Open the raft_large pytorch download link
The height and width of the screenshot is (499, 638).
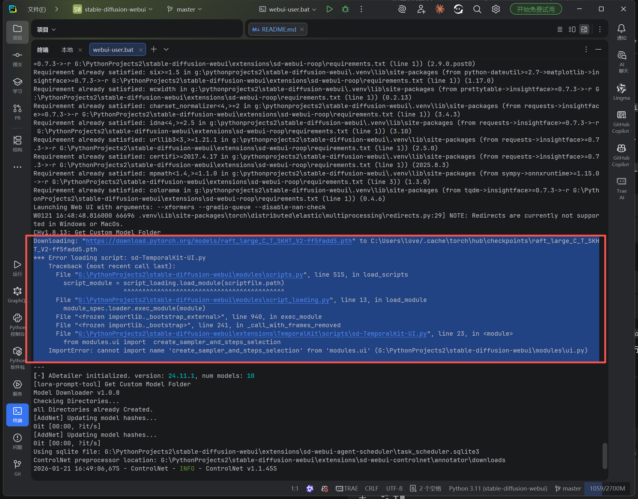click(219, 241)
